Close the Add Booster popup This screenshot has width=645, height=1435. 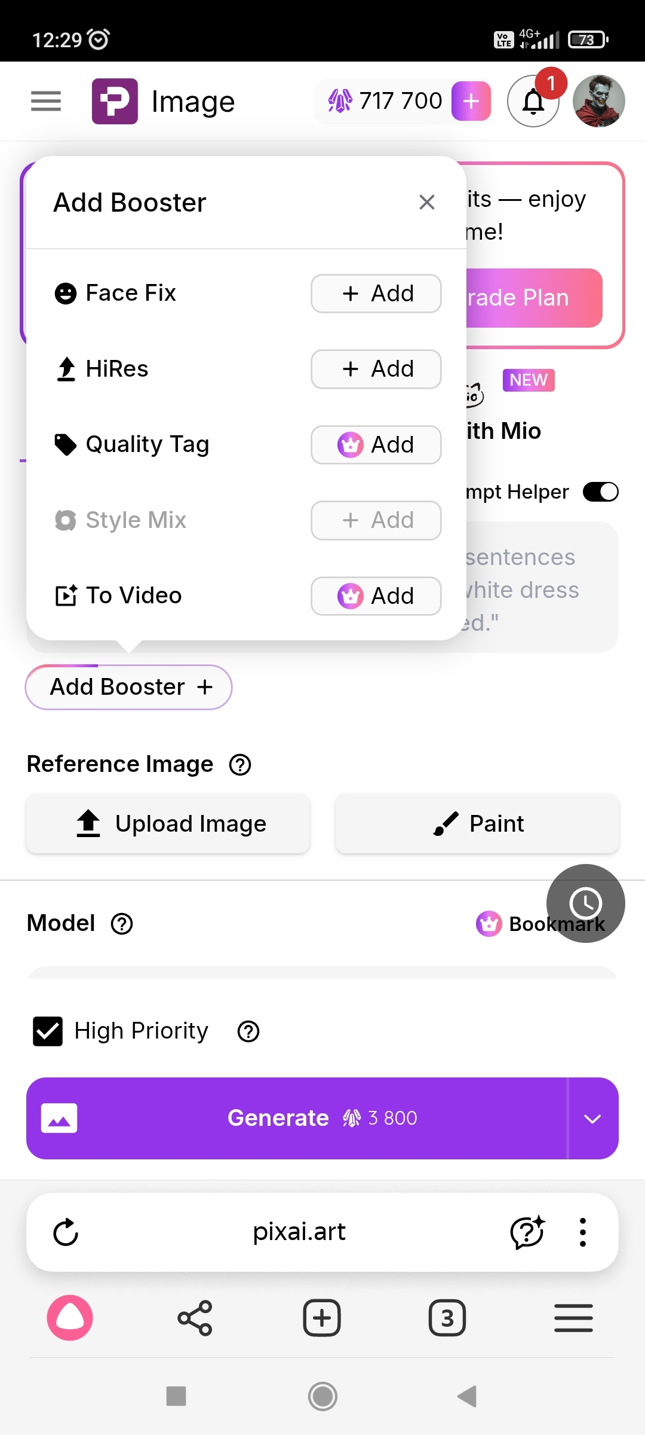tap(426, 202)
